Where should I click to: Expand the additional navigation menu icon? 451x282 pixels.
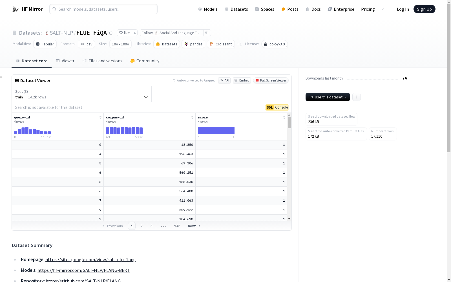(384, 9)
